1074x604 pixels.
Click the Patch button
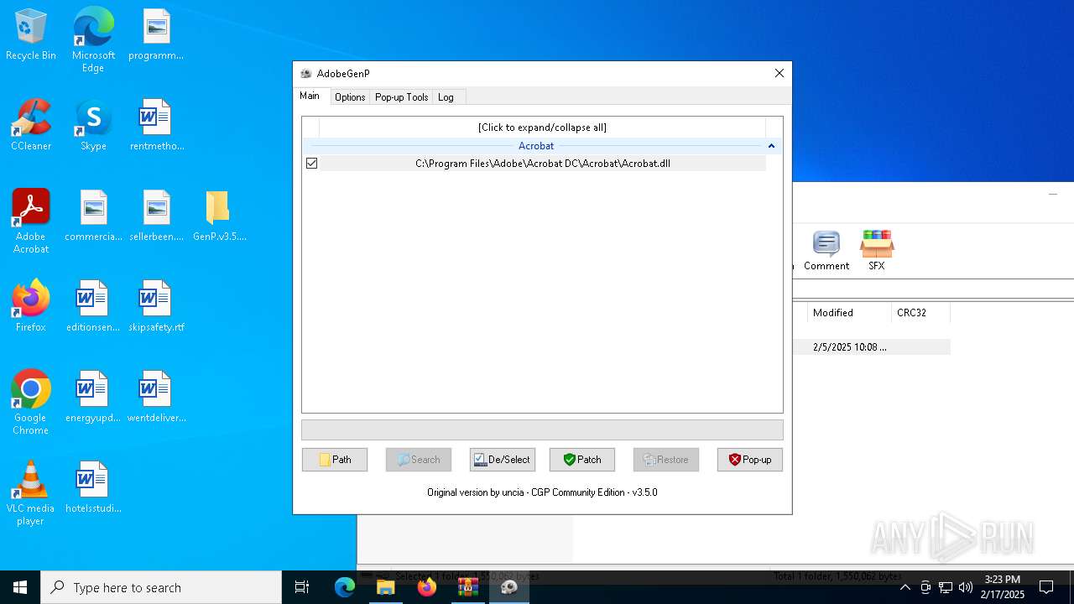582,460
